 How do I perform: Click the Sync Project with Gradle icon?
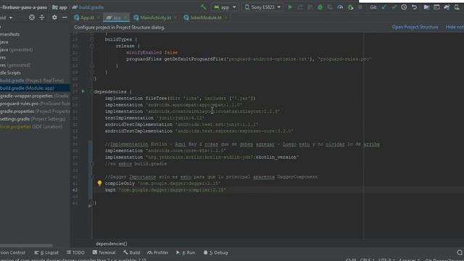point(447,7)
